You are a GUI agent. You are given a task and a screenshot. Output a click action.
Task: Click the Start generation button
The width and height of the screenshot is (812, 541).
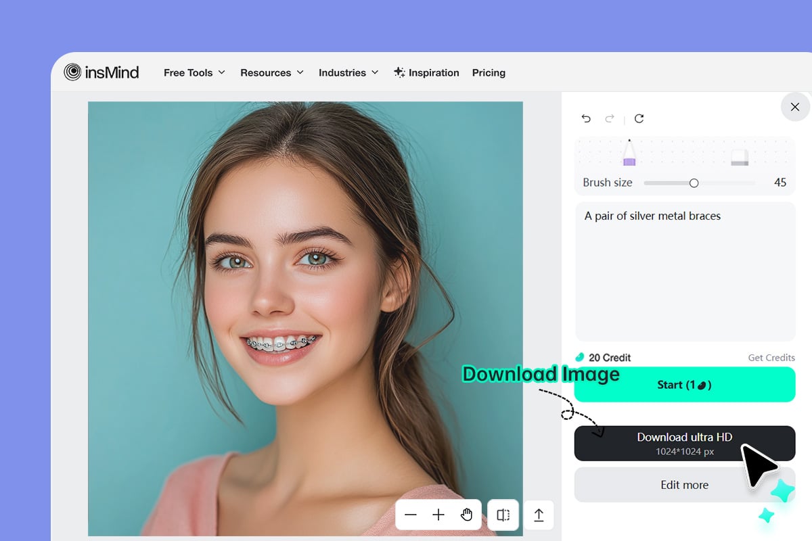(x=685, y=385)
